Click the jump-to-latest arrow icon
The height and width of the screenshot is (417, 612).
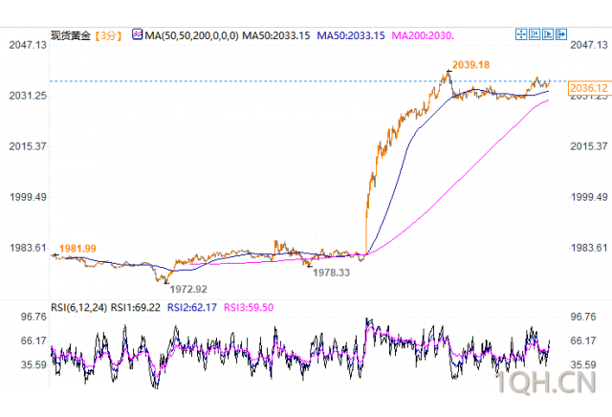click(561, 34)
